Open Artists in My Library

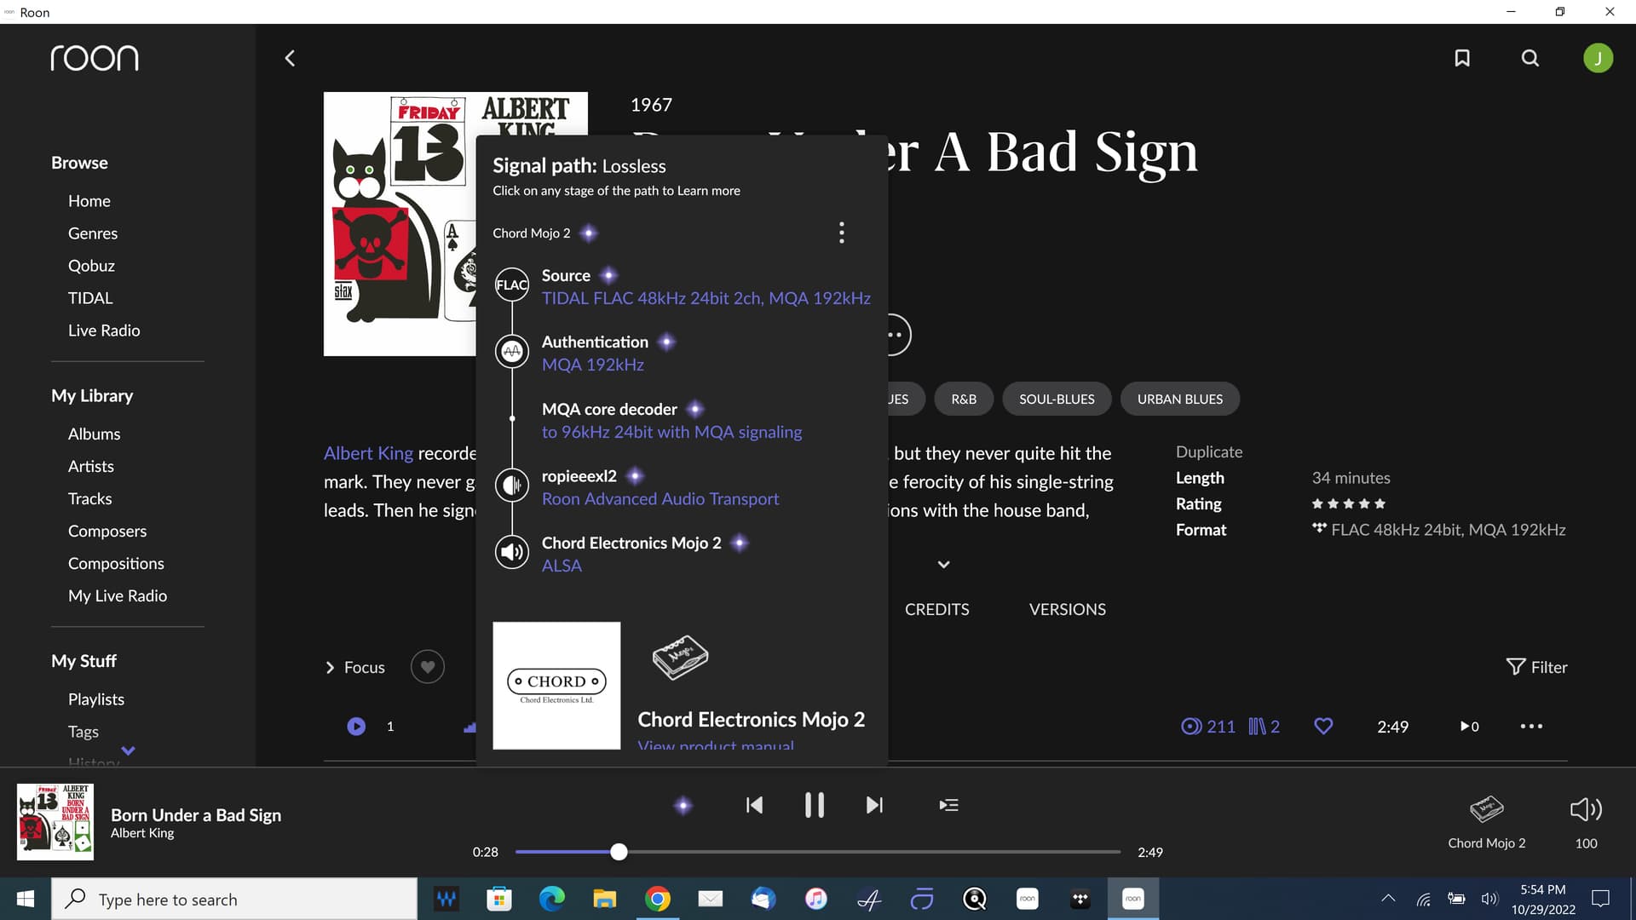tap(91, 466)
